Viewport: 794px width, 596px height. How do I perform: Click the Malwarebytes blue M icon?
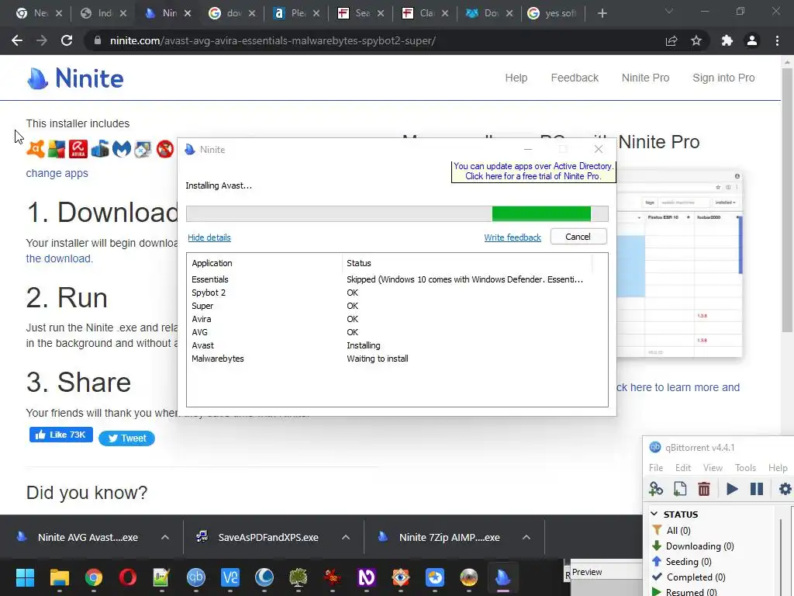pos(122,150)
